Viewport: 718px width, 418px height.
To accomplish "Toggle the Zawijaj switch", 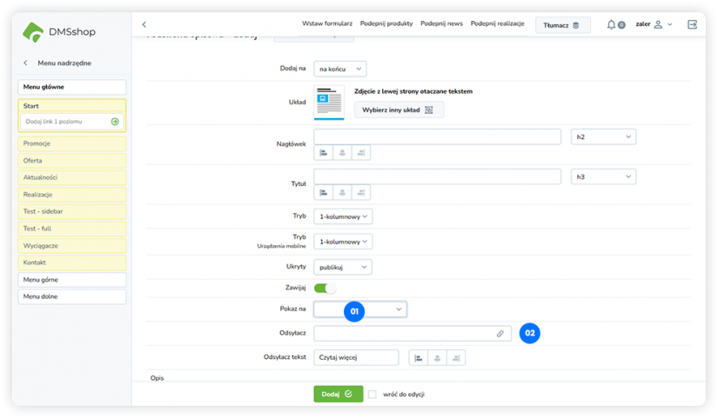I will pyautogui.click(x=325, y=288).
